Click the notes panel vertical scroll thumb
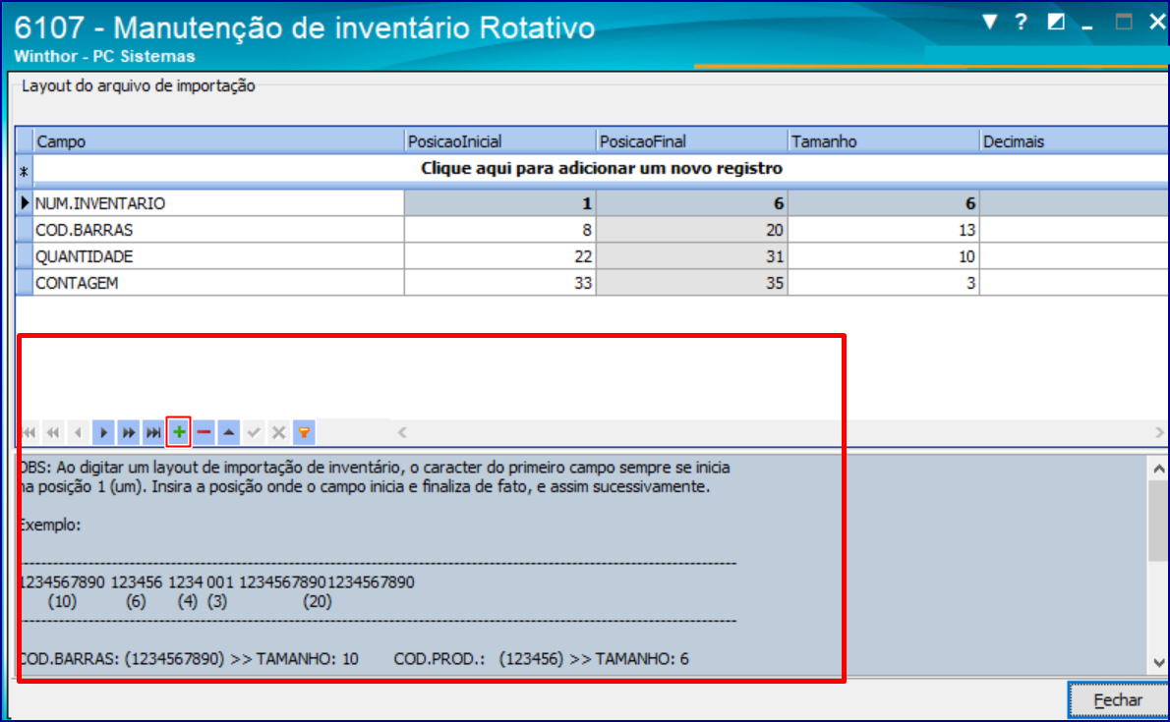Image resolution: width=1170 pixels, height=722 pixels. (x=1158, y=521)
